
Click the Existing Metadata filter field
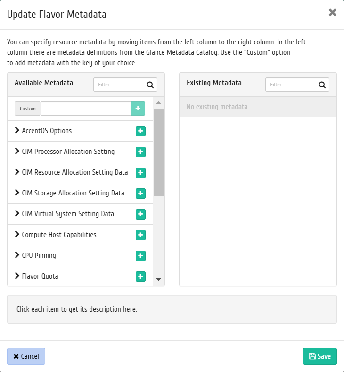(292, 85)
